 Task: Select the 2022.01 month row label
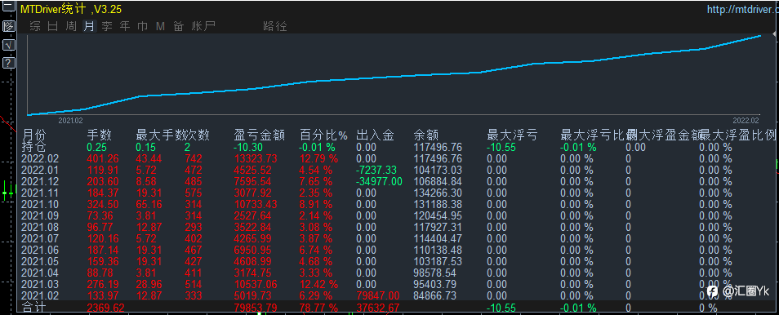coord(40,170)
